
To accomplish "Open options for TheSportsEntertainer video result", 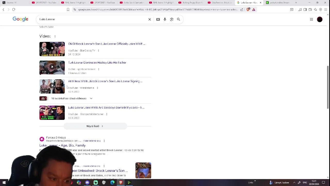I will pos(107,114).
